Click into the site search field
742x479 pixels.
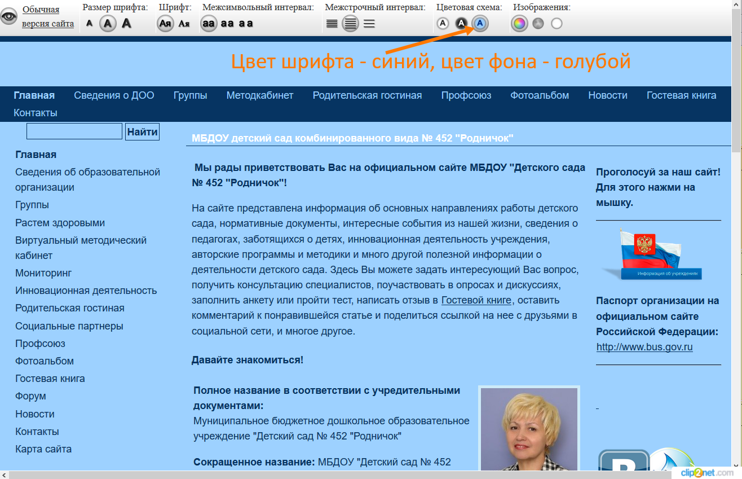click(x=74, y=131)
